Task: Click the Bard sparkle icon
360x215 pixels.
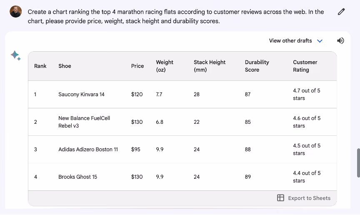Action: tap(15, 55)
